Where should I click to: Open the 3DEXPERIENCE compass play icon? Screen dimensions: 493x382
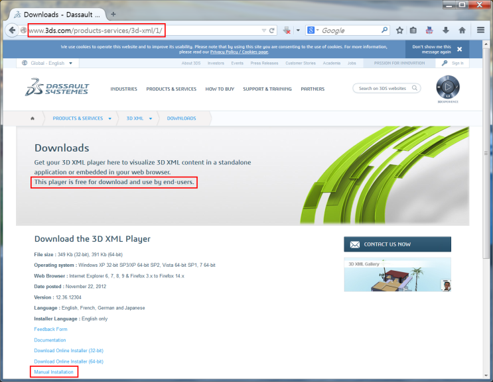448,87
